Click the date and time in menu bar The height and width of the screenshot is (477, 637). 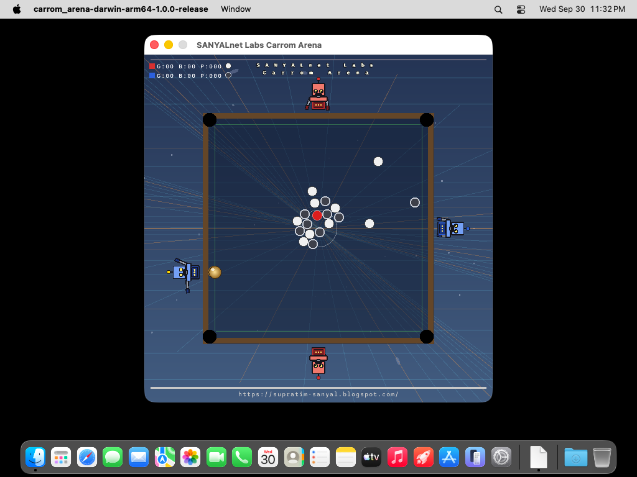tap(582, 9)
